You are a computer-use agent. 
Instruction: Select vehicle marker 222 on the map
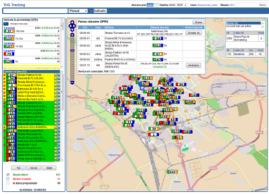[172, 172]
